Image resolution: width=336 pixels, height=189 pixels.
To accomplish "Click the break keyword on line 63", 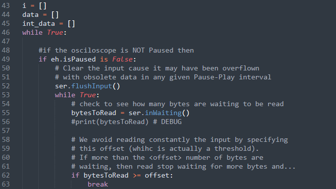I will point(98,184).
